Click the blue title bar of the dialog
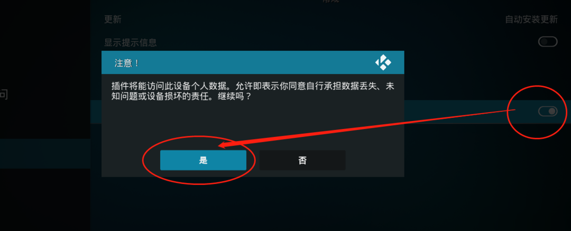This screenshot has width=571, height=231. point(253,63)
